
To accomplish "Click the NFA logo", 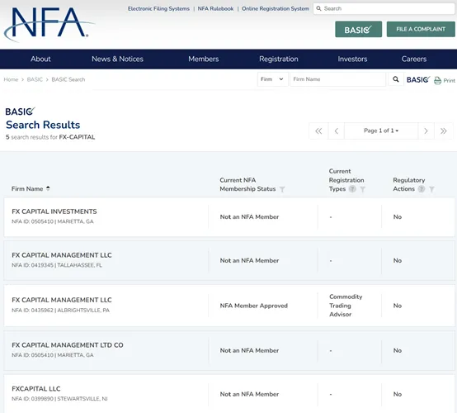I will click(x=49, y=24).
